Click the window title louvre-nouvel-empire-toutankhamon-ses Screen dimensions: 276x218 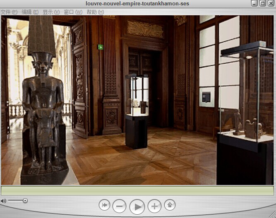tap(137, 4)
